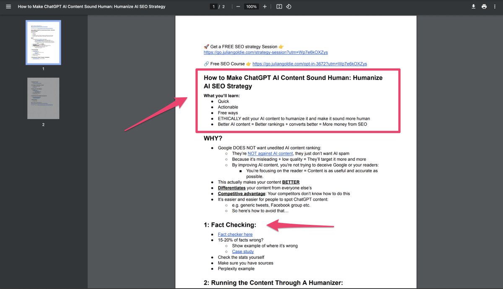Click the Actionable bullet
This screenshot has width=503, height=289.
[228, 107]
